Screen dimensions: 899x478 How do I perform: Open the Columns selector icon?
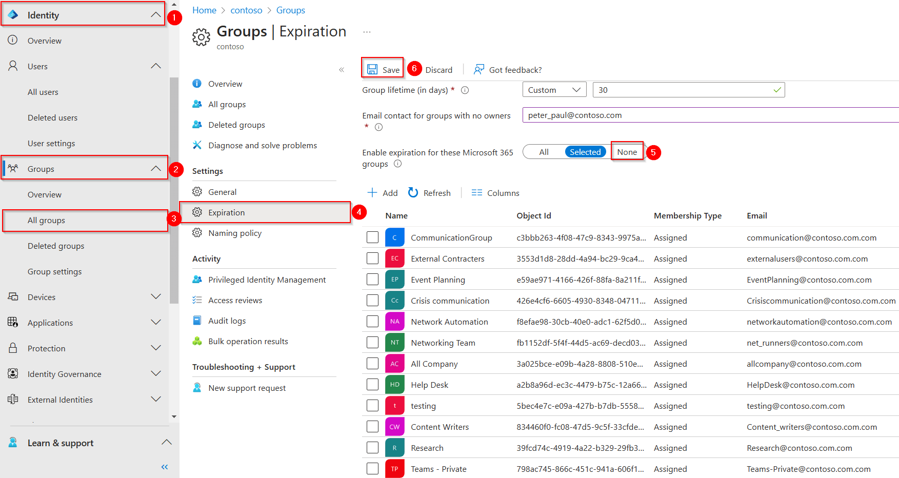coord(477,193)
